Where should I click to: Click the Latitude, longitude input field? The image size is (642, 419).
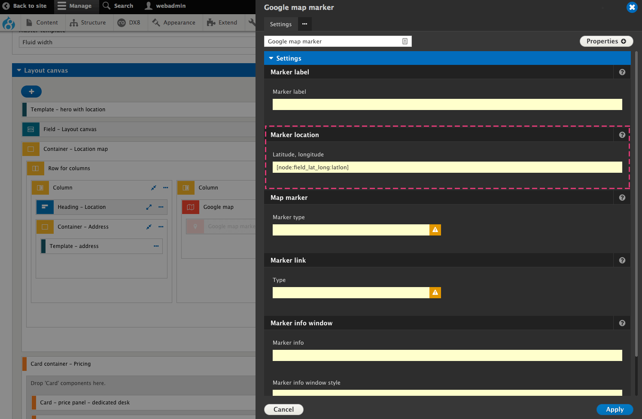point(447,167)
